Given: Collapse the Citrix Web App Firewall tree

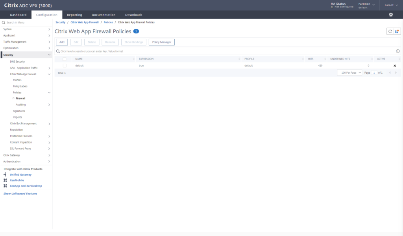Looking at the screenshot, I should coord(48,74).
